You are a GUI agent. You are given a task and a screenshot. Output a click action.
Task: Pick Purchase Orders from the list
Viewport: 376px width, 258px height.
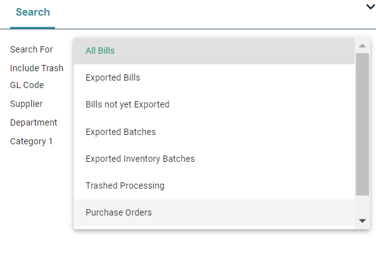(x=119, y=212)
